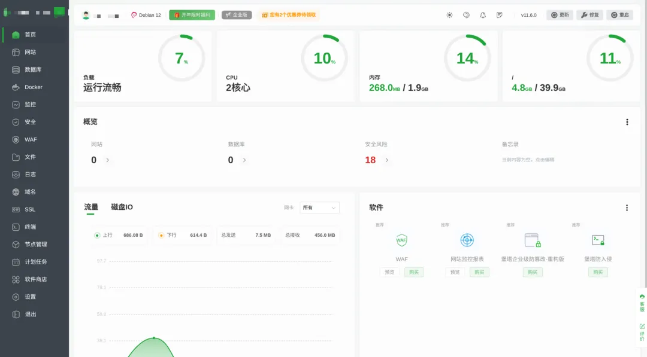Viewport: 647px width, 357px height.
Task: Click 预览 under 网站监控报表
Action: 455,272
